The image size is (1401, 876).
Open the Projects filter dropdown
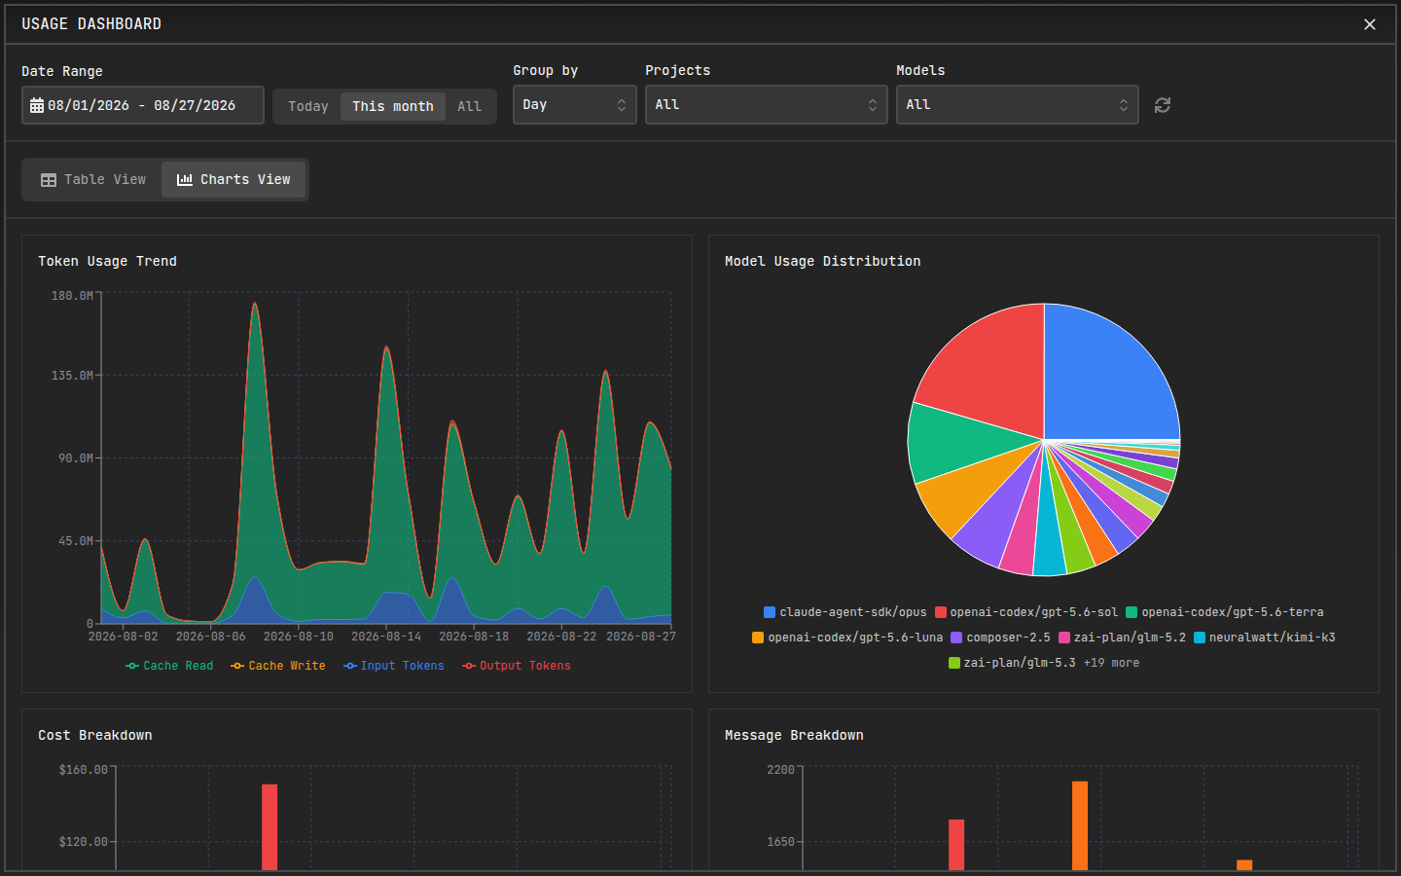767,105
